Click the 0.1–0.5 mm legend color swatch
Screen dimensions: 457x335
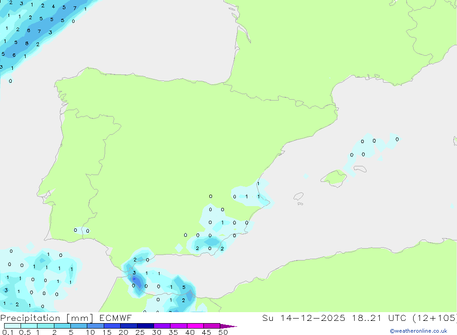tap(12, 326)
